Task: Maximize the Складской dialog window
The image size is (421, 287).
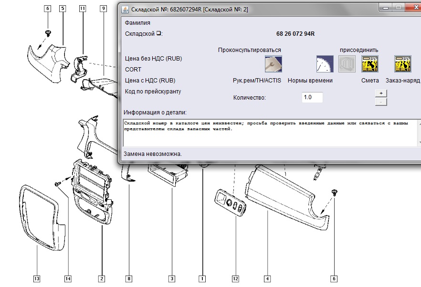Action: click(x=398, y=7)
